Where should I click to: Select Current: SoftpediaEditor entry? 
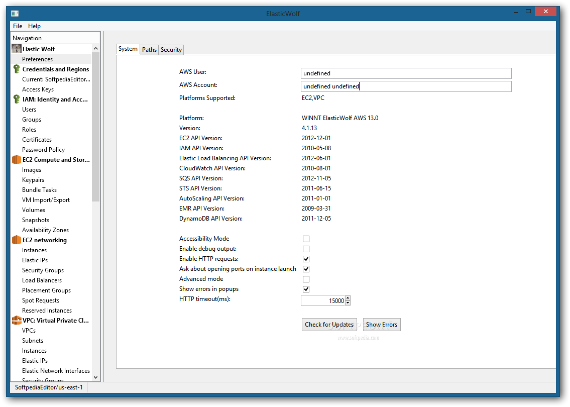pyautogui.click(x=56, y=79)
